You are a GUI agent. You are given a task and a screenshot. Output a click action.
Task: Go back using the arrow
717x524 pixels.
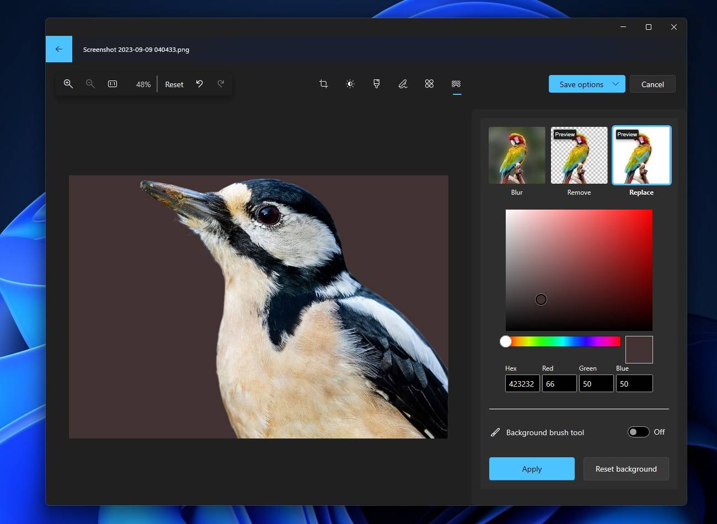point(58,49)
